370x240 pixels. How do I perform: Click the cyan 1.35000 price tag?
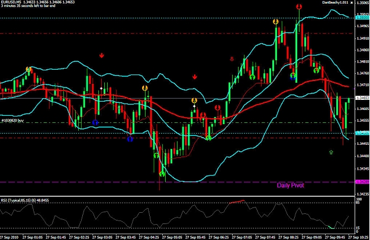(362, 18)
